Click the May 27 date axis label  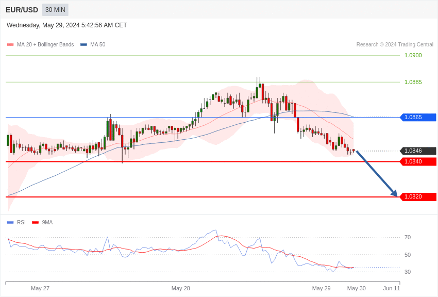(40, 288)
